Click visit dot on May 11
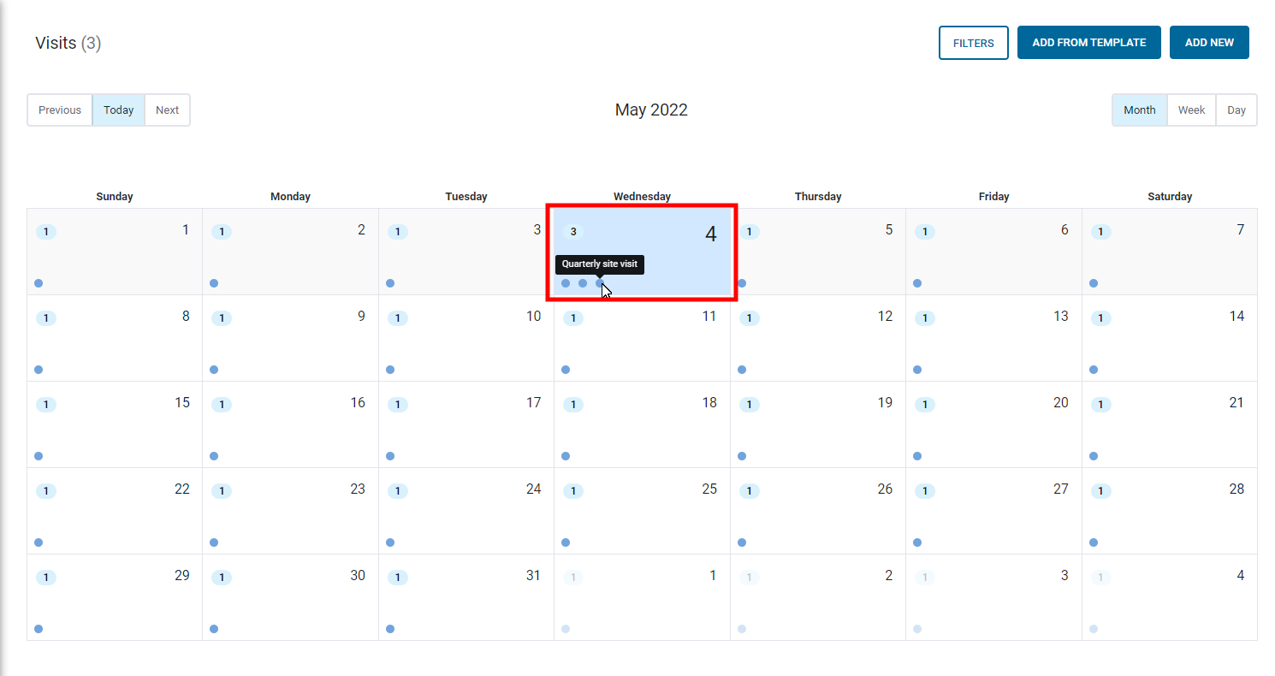1275x676 pixels. [x=566, y=370]
